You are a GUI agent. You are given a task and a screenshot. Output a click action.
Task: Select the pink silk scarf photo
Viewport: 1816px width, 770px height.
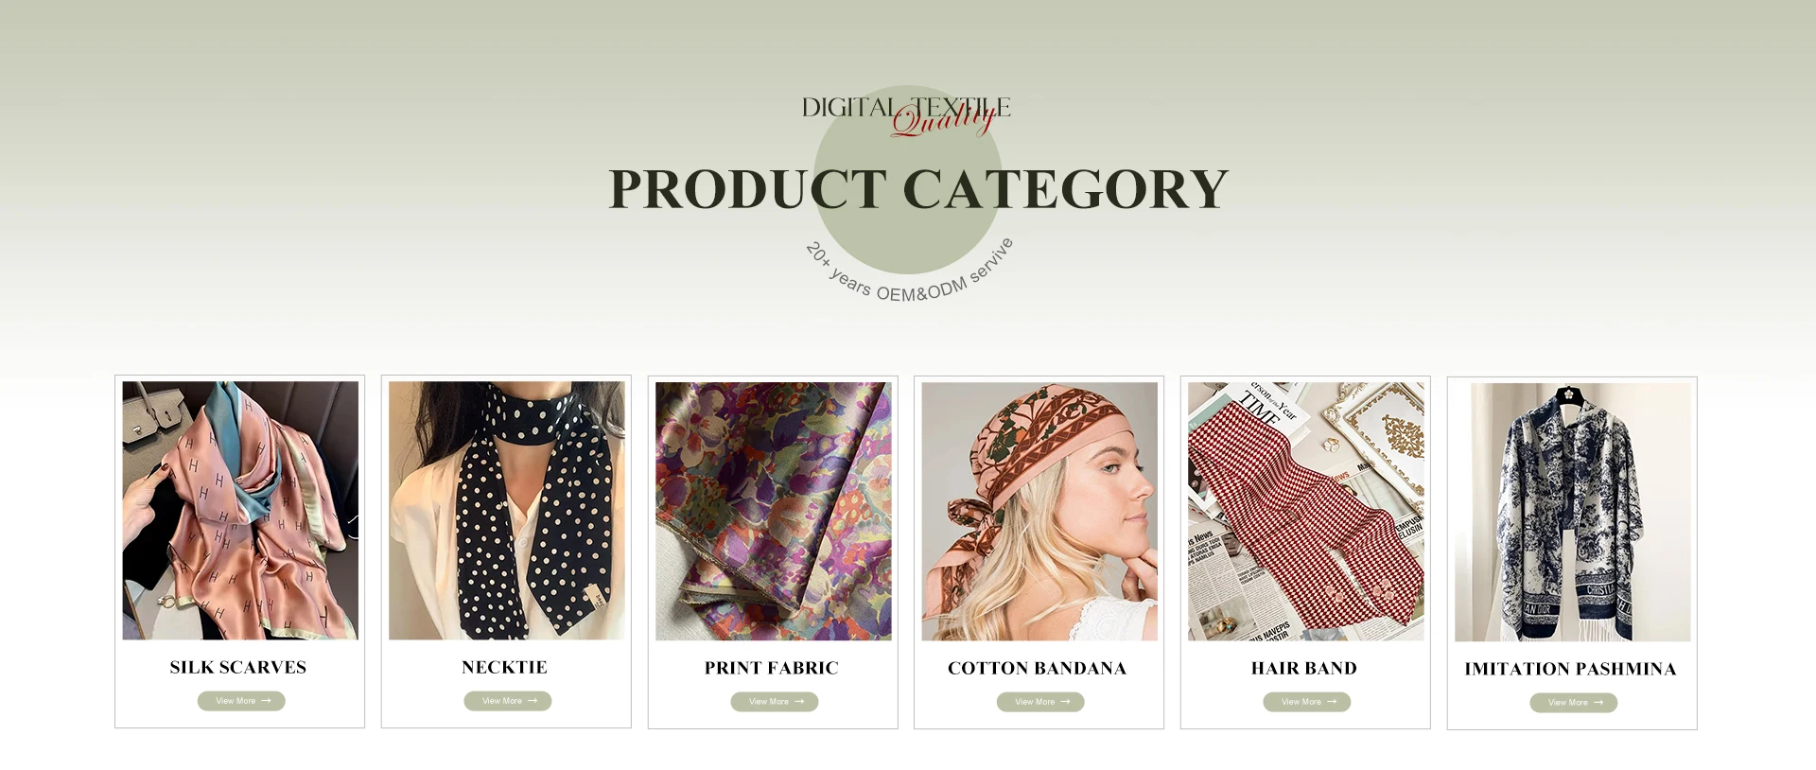pyautogui.click(x=240, y=511)
